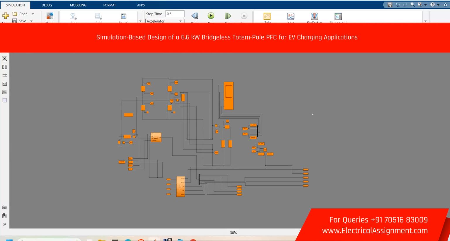Open the Logic Analyzer icon

coord(291,16)
